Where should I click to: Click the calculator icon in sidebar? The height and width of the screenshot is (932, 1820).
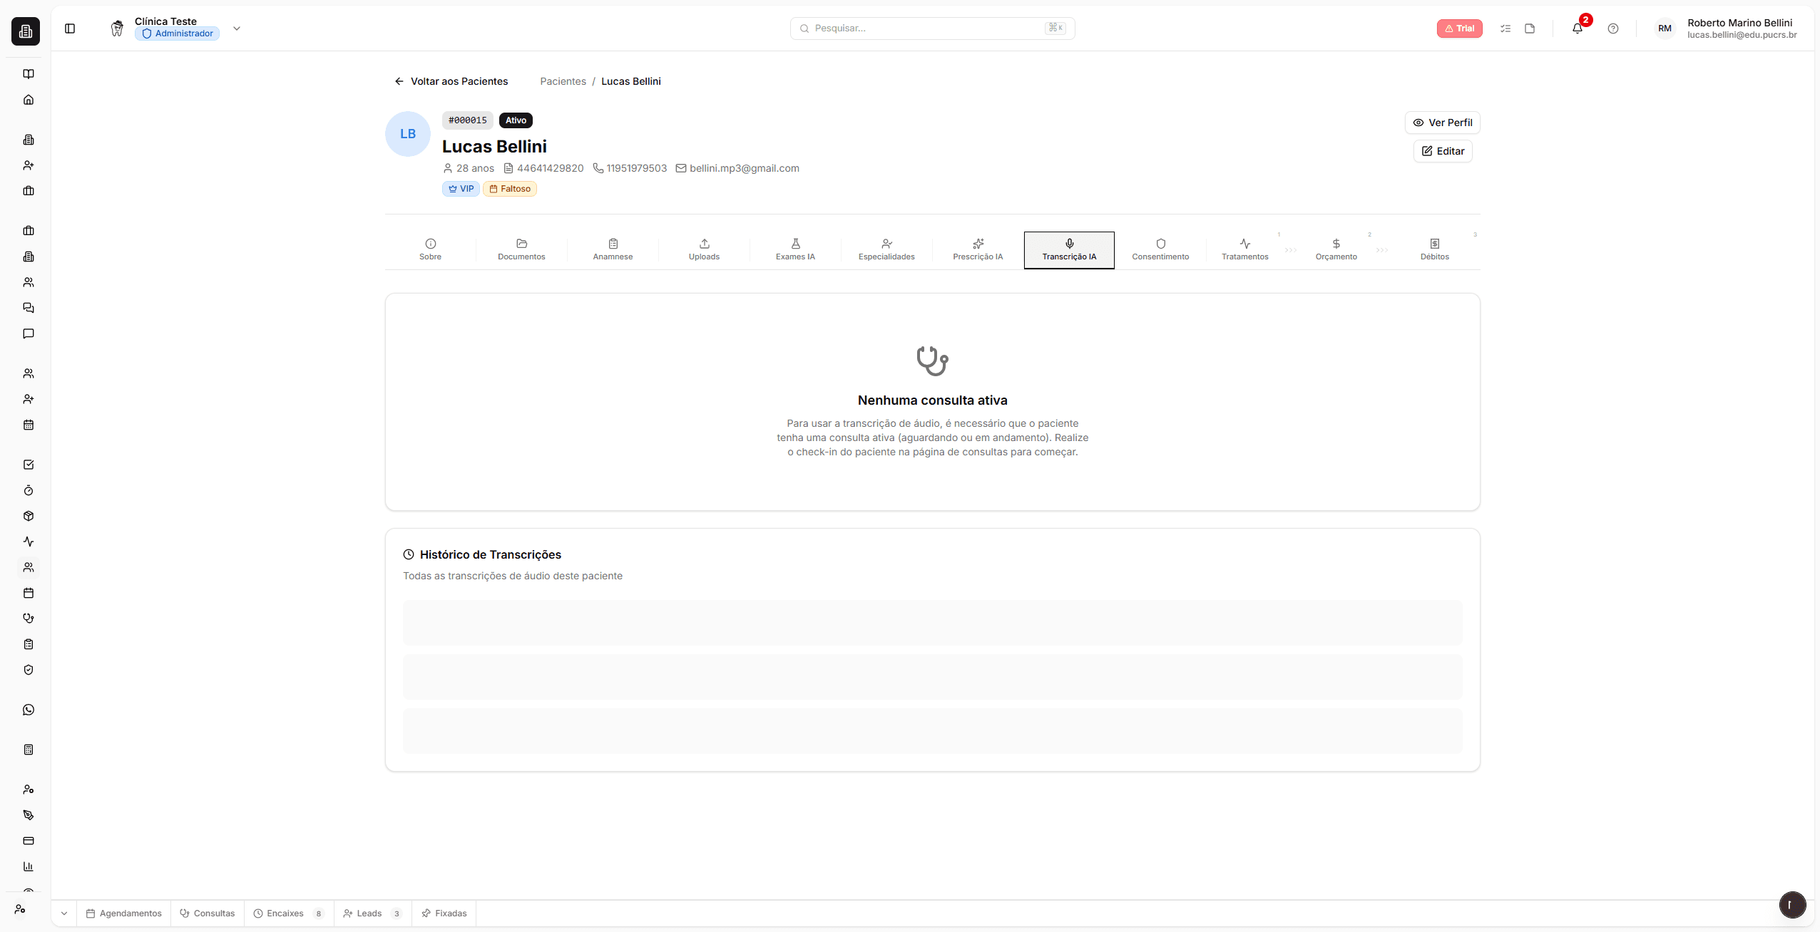pos(29,750)
